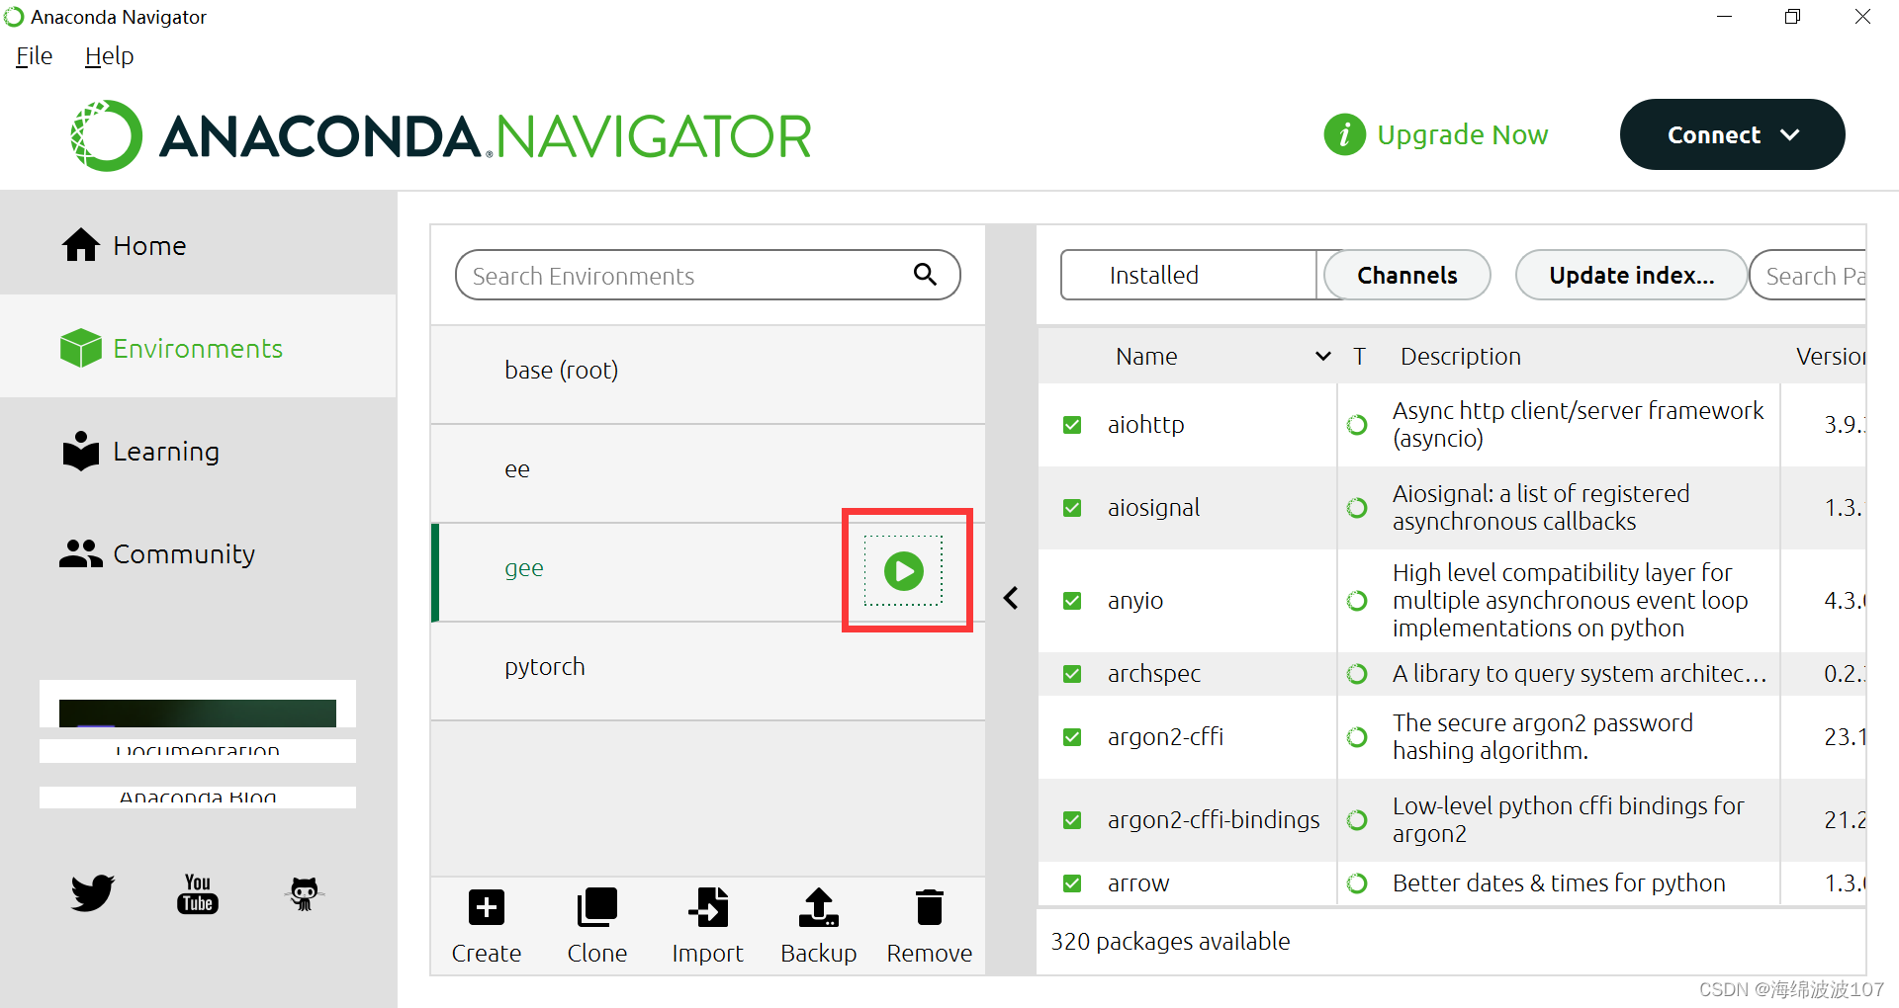Select the gee environment
This screenshot has width=1899, height=1008.
[708, 572]
